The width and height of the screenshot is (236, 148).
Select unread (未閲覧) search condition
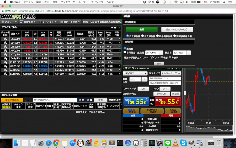pyautogui.click(x=125, y=48)
